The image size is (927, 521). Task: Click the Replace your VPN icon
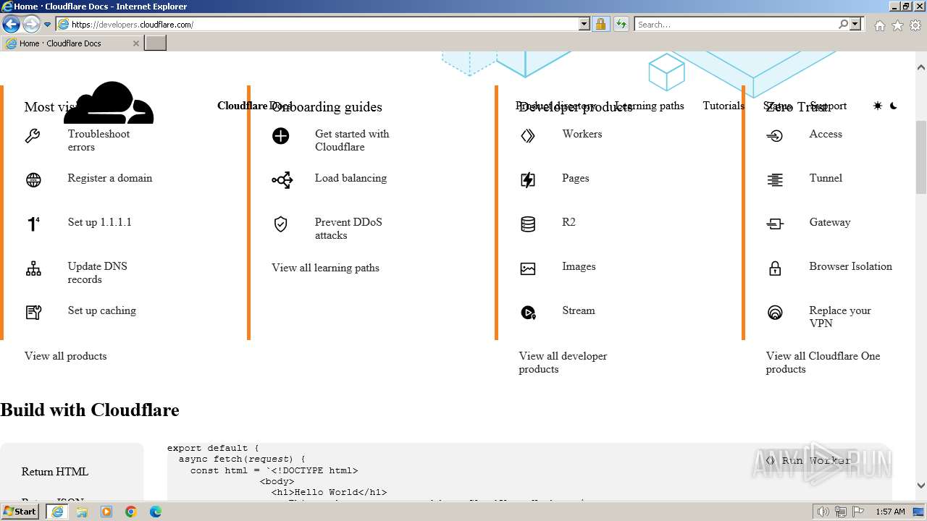(x=775, y=313)
